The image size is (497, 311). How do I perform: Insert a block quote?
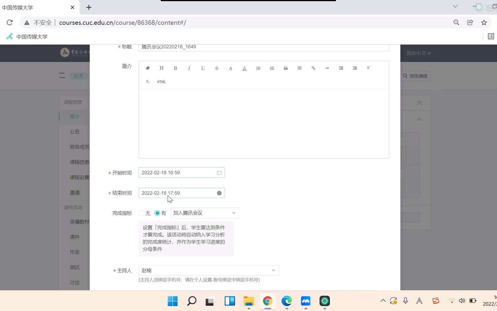pos(286,68)
